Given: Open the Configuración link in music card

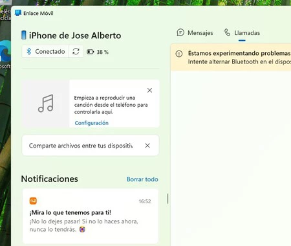Looking at the screenshot, I should click(x=91, y=123).
